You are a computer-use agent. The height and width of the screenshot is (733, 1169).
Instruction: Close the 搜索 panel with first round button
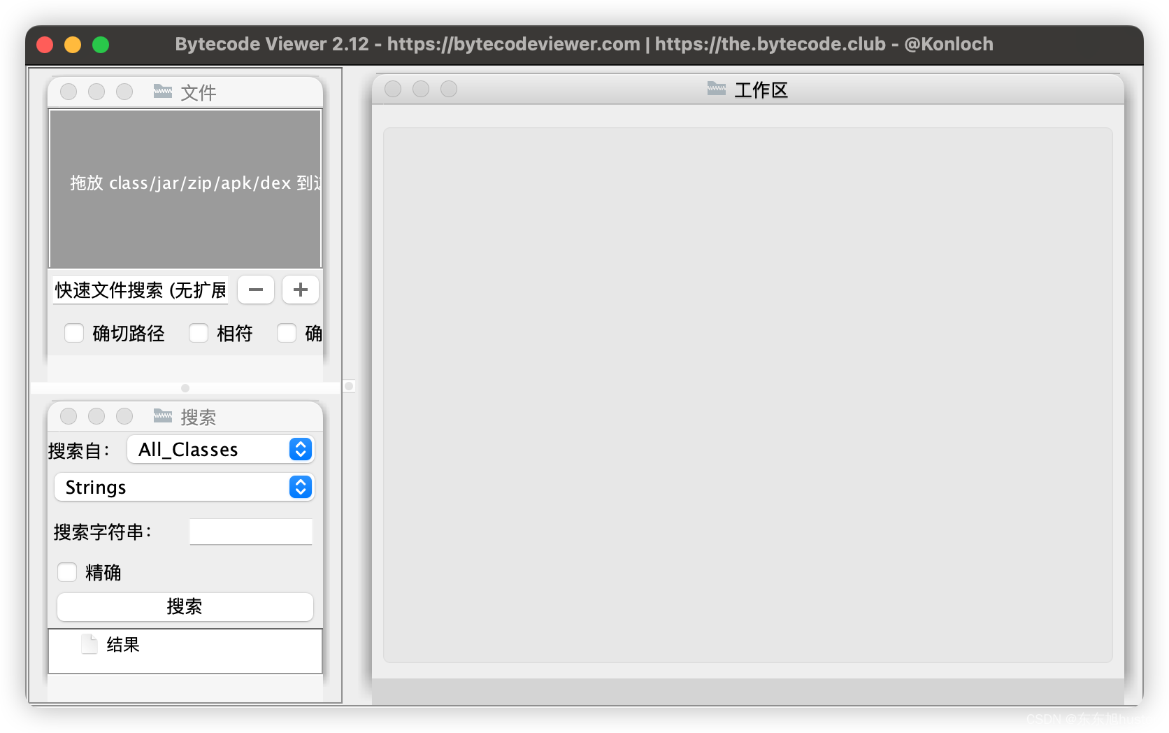[69, 416]
